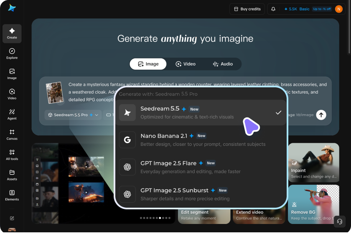Click the Seedream 5.5 model logo icon
The image size is (351, 234).
point(127,113)
